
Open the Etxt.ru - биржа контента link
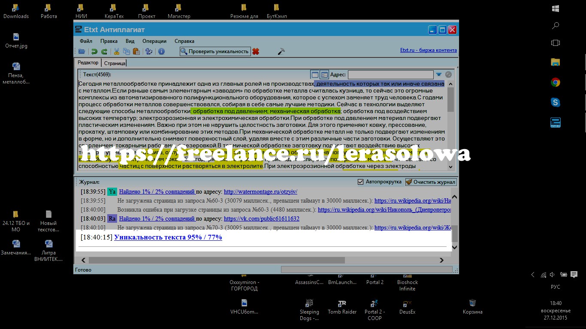coord(429,50)
